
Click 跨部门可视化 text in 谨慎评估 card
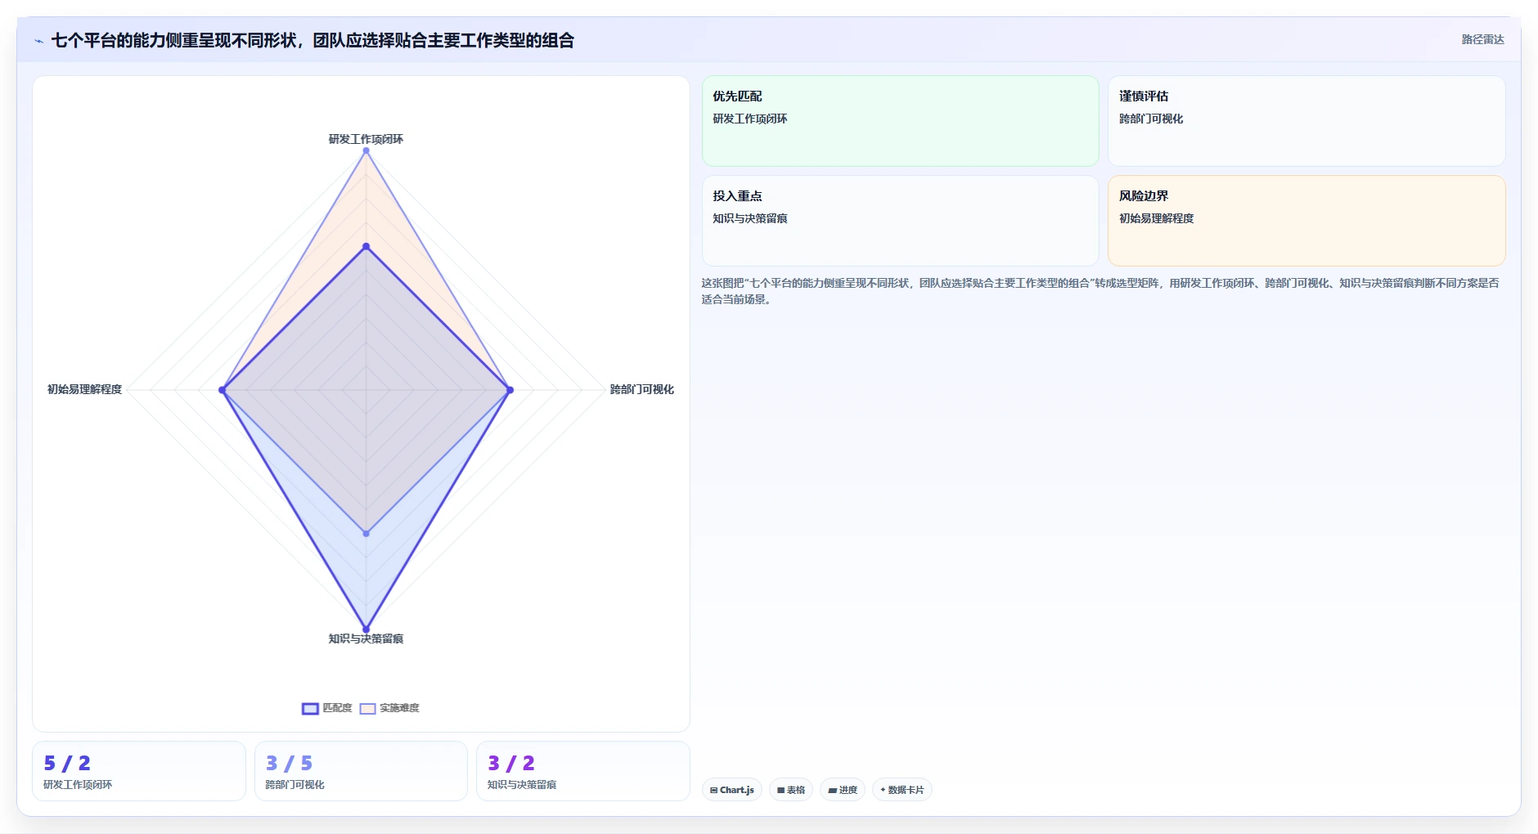pyautogui.click(x=1151, y=119)
